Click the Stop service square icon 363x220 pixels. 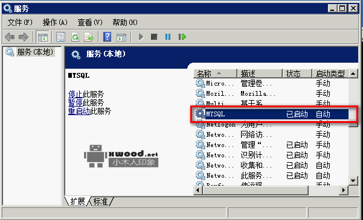click(x=154, y=37)
